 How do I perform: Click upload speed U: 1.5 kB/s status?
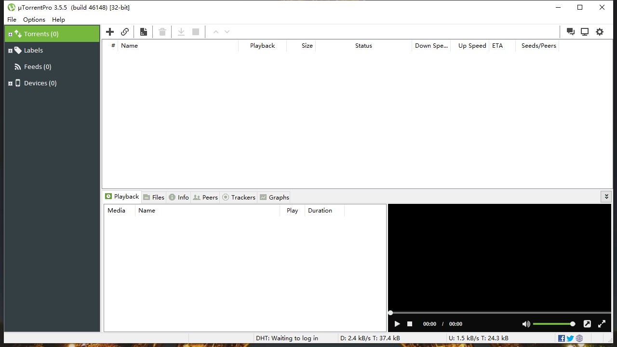tap(478, 338)
